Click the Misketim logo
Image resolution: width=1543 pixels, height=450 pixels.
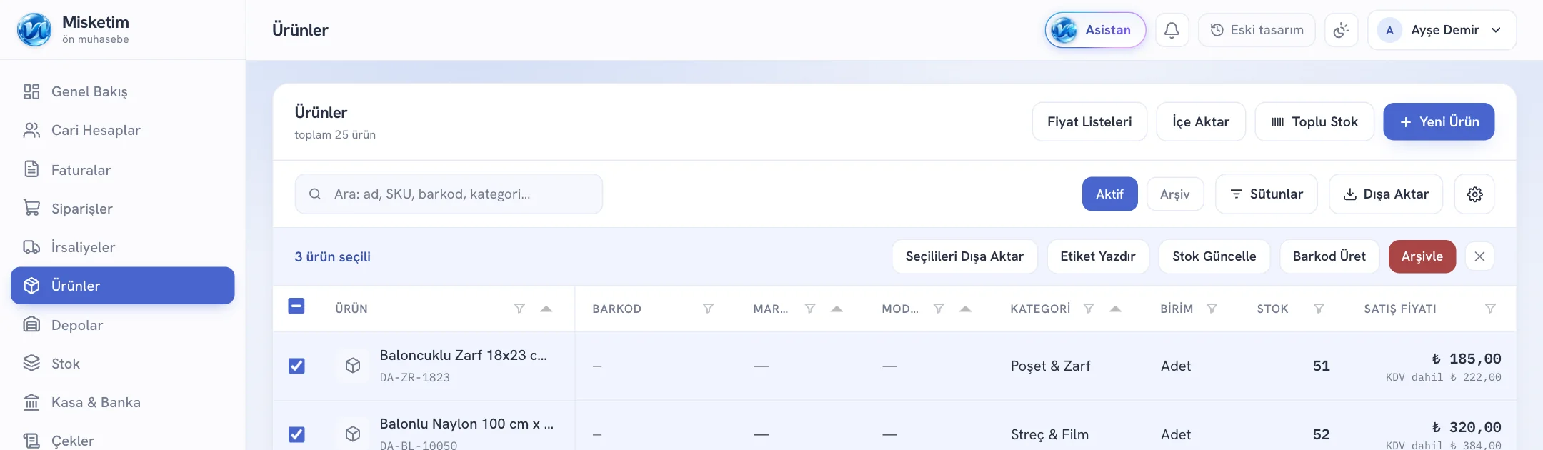tap(34, 30)
